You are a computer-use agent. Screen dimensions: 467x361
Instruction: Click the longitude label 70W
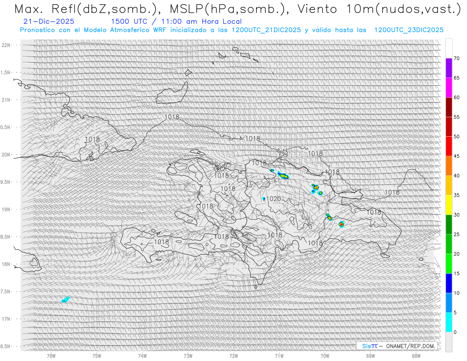click(x=325, y=356)
